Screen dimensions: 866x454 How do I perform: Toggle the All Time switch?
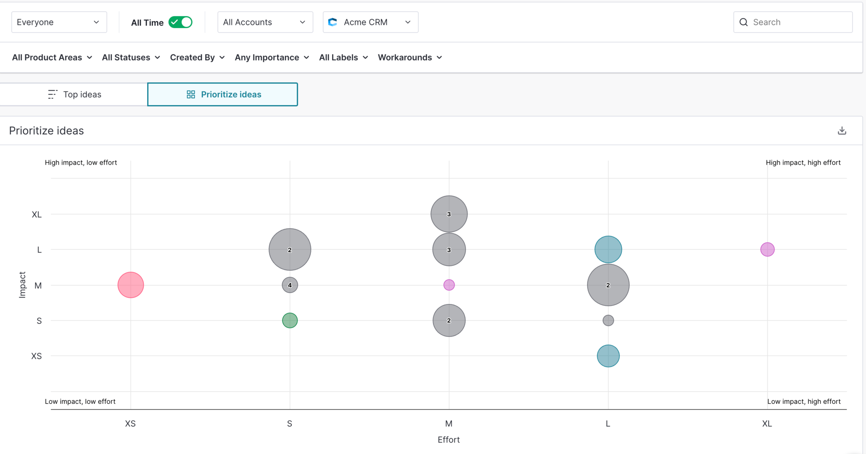coord(181,22)
